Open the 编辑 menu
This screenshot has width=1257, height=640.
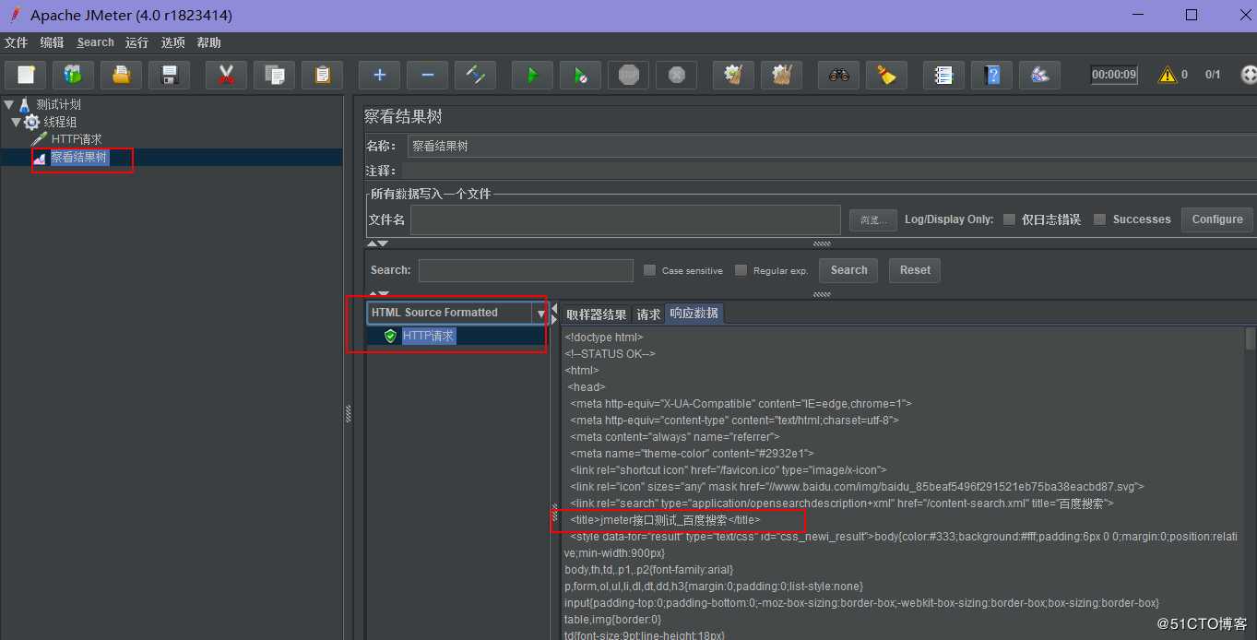[x=53, y=42]
